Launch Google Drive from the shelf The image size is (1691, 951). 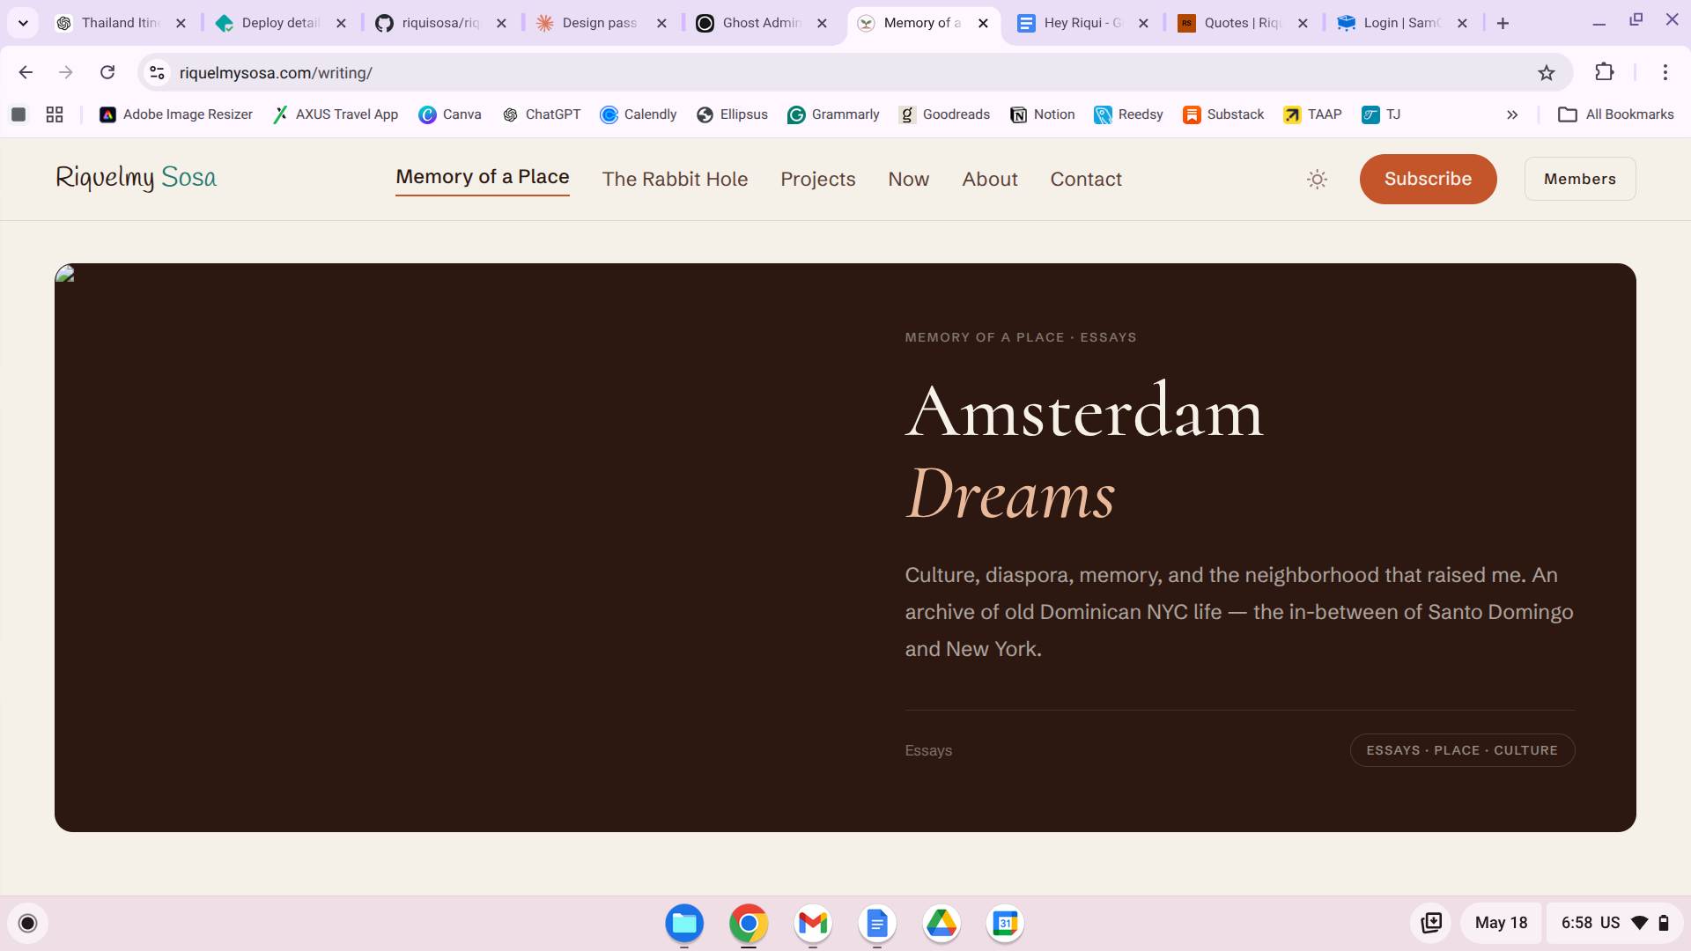coord(941,923)
